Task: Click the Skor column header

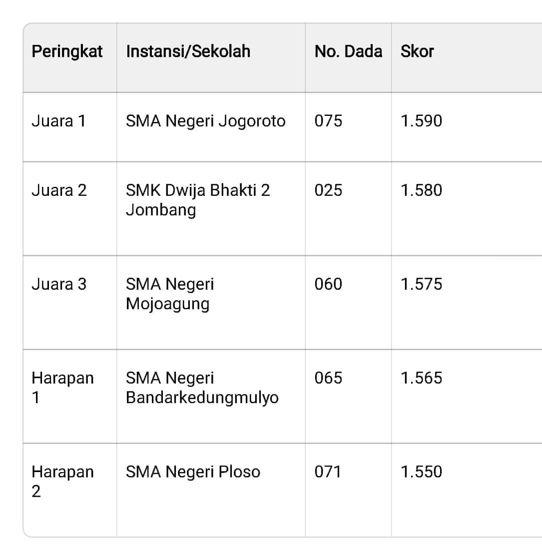Action: click(417, 51)
